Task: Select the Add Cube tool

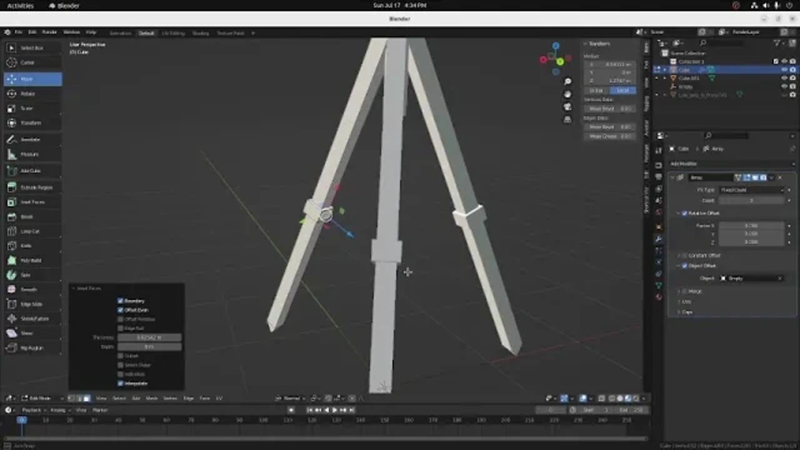Action: tap(32, 171)
